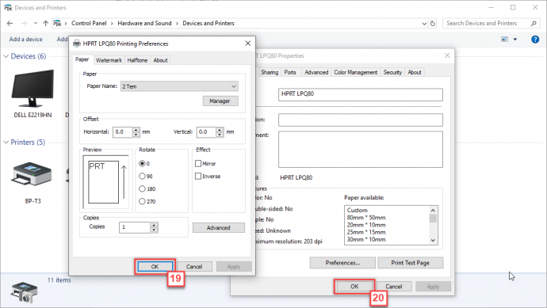Switch to the Watermark tab
Image resolution: width=547 pixels, height=308 pixels.
(109, 60)
